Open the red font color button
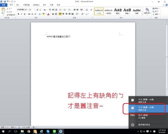Screen dimensions: 168x134 click(x=48, y=14)
